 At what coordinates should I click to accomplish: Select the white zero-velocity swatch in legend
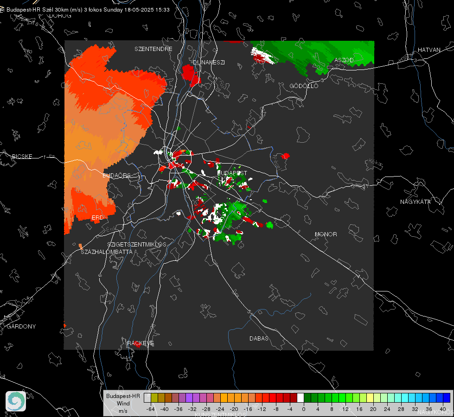301,398
